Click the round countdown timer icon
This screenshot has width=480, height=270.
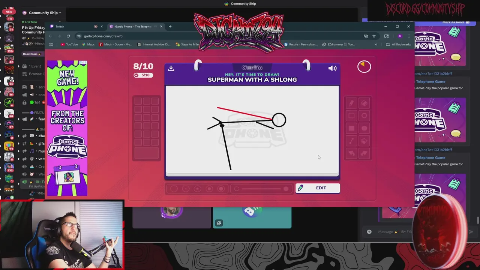[x=364, y=66]
